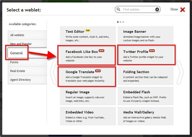Add the Twitter Profile weblet
Image resolution: width=192 pixels, height=137 pixels.
tap(145, 55)
